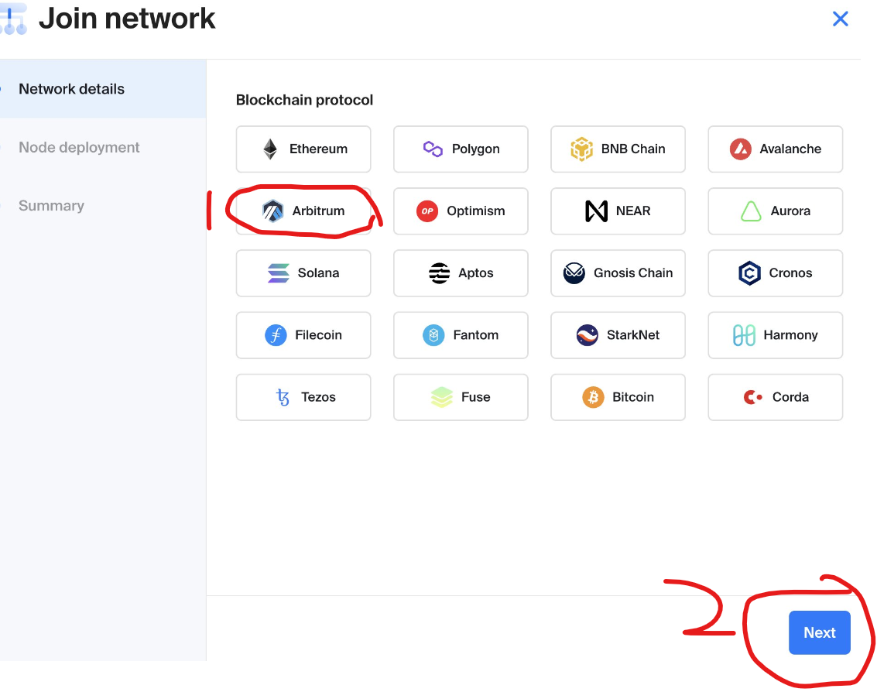Pick the Aurora protocol option
This screenshot has height=692, width=877.
(775, 211)
